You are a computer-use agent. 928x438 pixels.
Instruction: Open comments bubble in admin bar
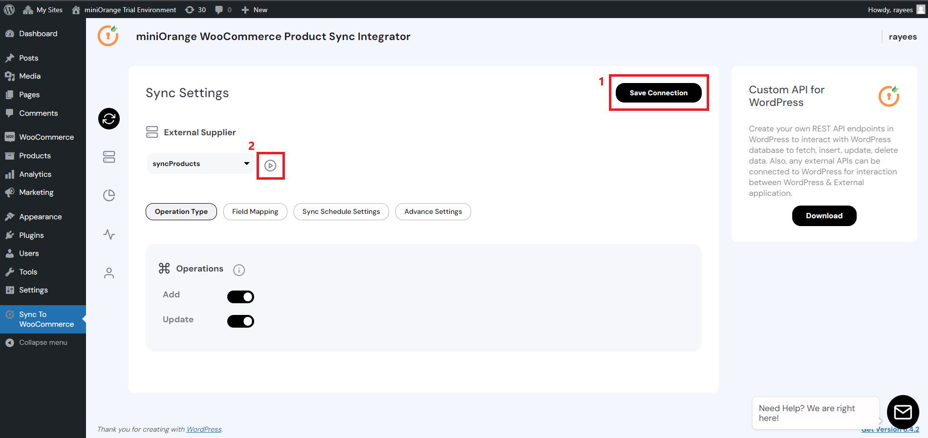pyautogui.click(x=223, y=10)
